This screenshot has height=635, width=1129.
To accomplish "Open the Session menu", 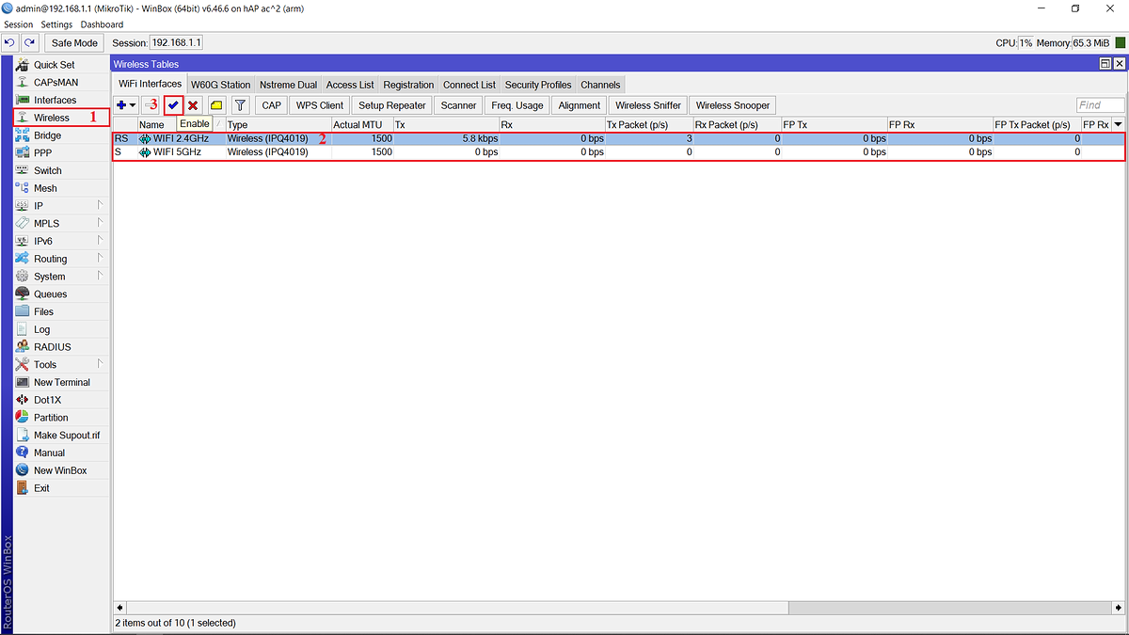I will click(18, 24).
